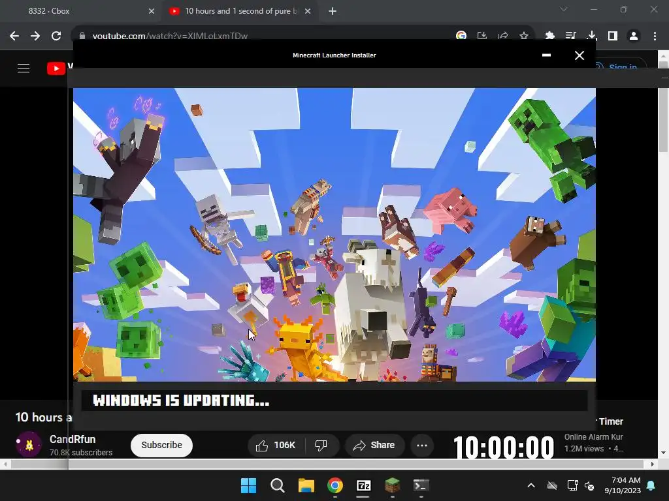Open the network tray icon
The height and width of the screenshot is (501, 669).
[572, 485]
